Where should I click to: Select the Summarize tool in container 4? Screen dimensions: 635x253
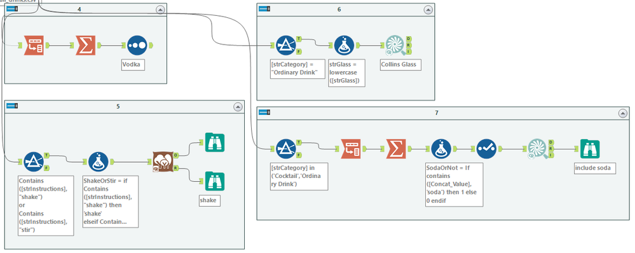(x=85, y=45)
